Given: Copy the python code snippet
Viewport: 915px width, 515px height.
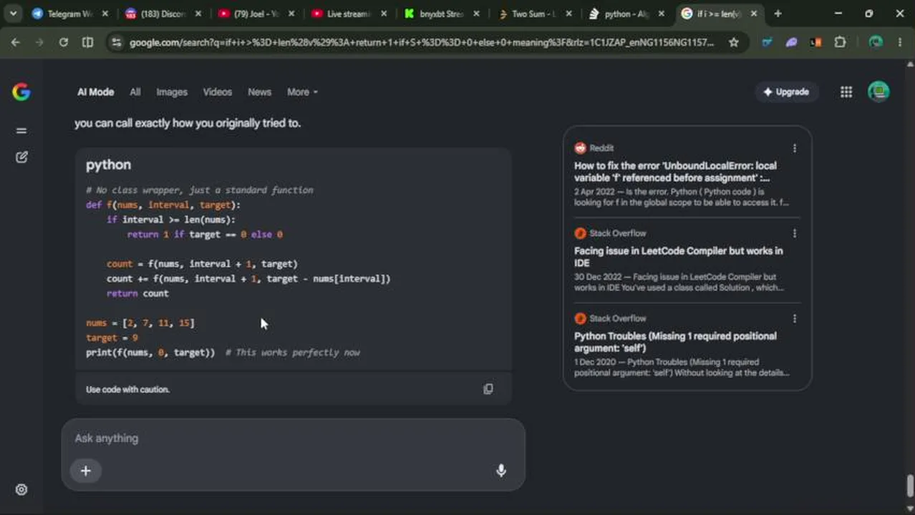Looking at the screenshot, I should (x=488, y=389).
